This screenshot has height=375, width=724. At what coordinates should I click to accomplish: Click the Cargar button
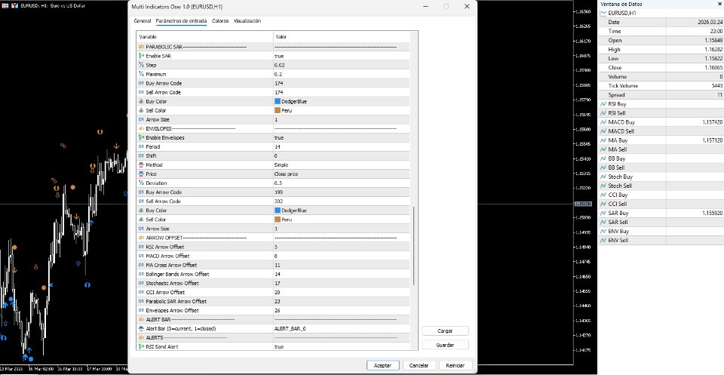point(445,330)
